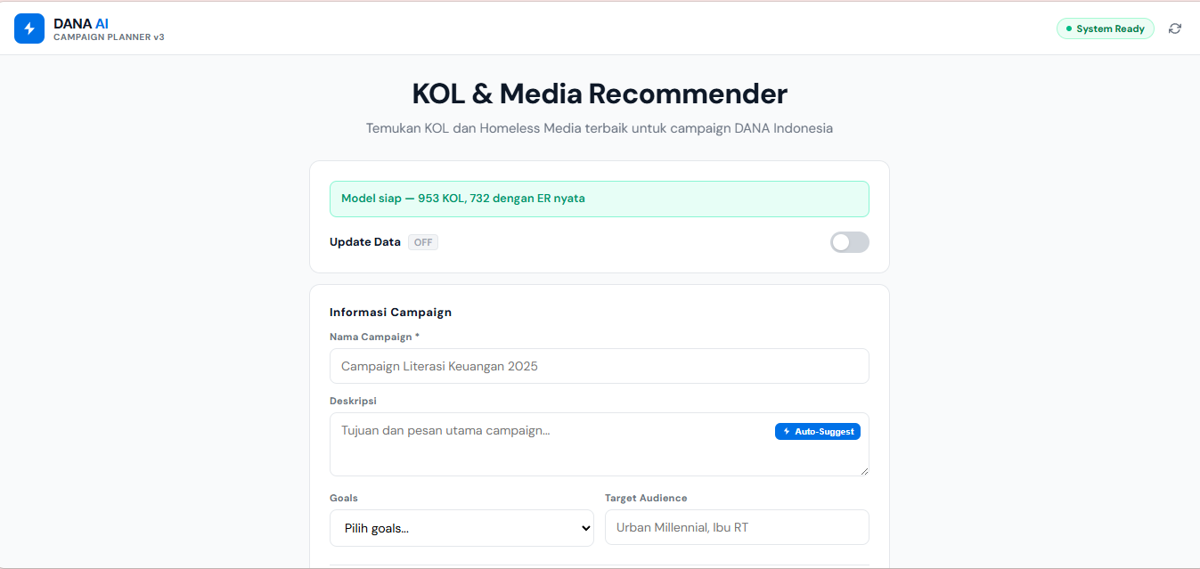Focus the Nama Campaign input field
This screenshot has height=569, width=1200.
(600, 366)
